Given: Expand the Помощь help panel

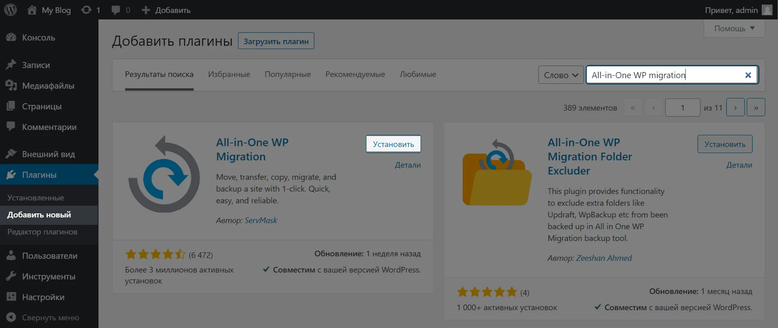Looking at the screenshot, I should [734, 28].
